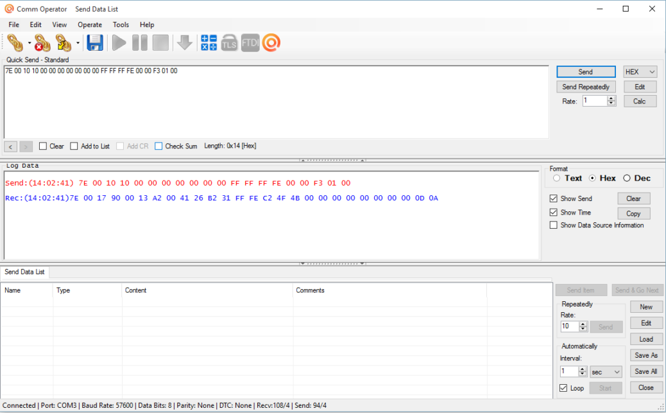Click into the Quick Send hex data field

tap(276, 103)
